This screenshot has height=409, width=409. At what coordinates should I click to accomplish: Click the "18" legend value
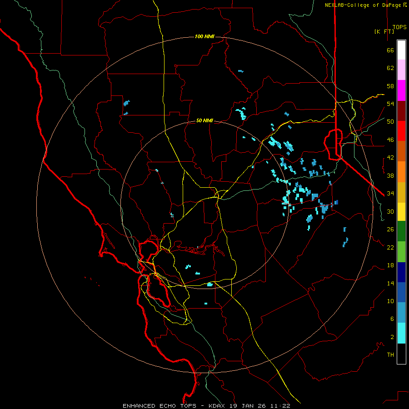390,265
